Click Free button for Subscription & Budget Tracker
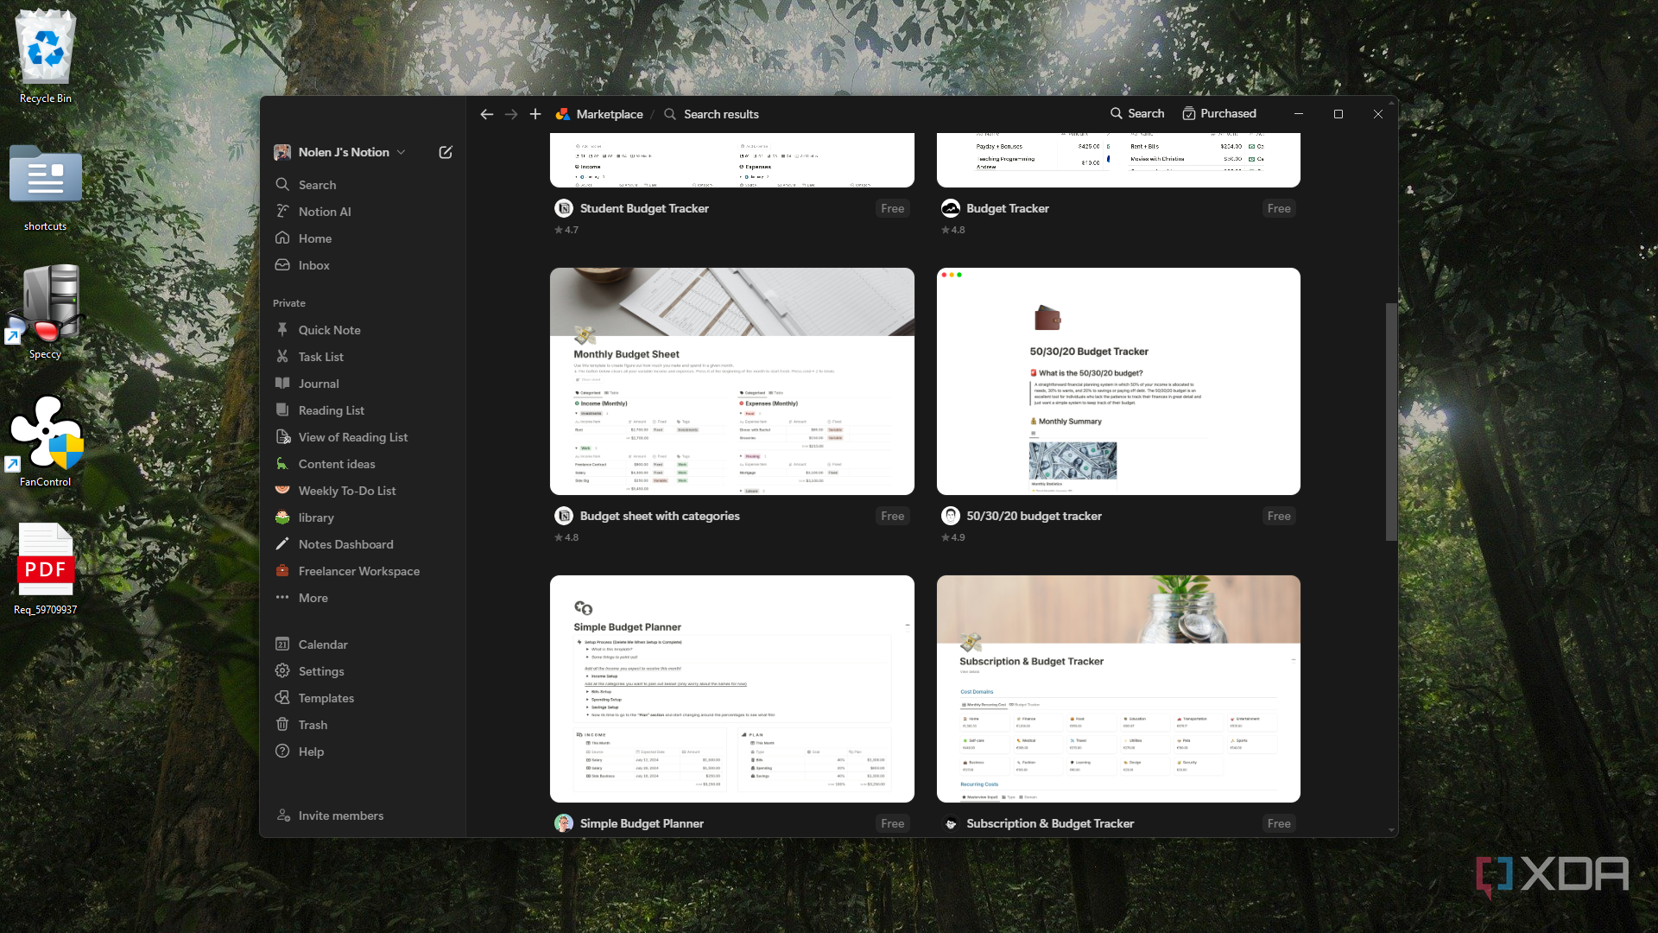Image resolution: width=1658 pixels, height=933 pixels. [x=1279, y=823]
